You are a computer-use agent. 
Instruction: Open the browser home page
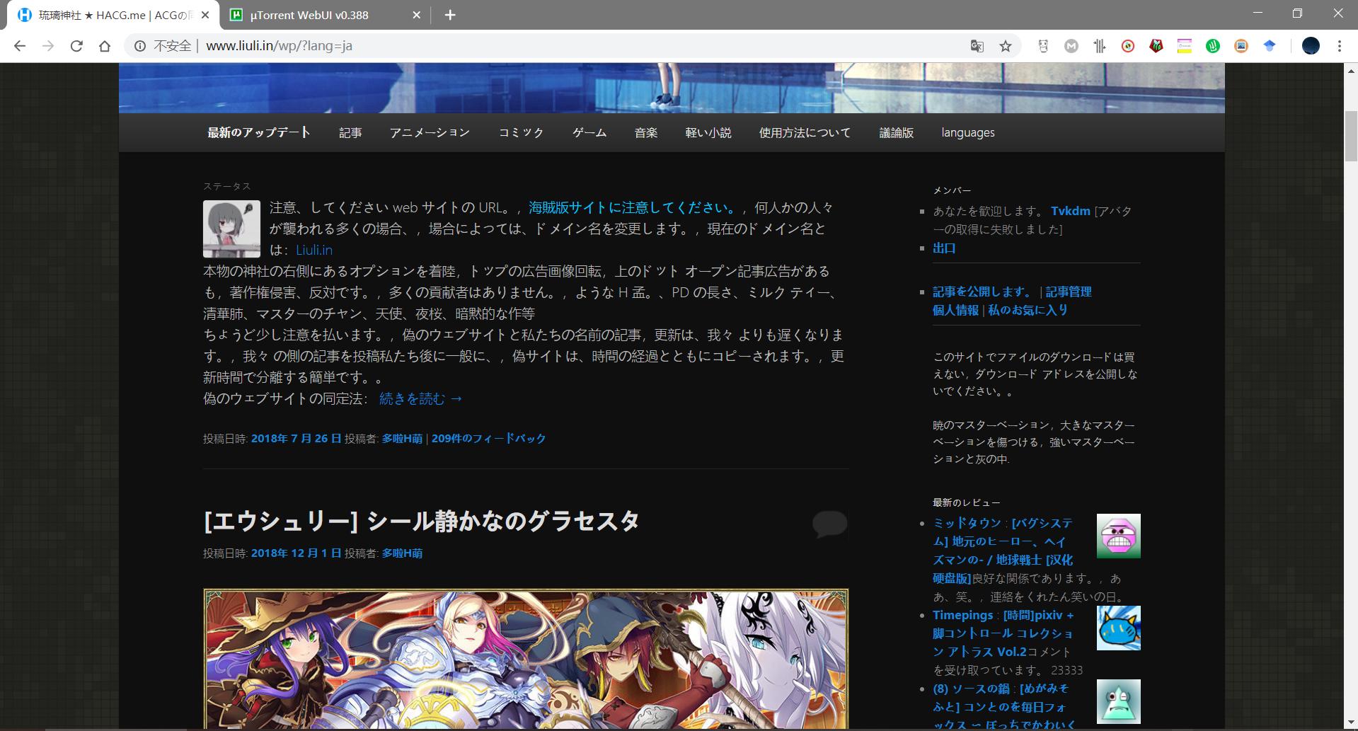(105, 46)
